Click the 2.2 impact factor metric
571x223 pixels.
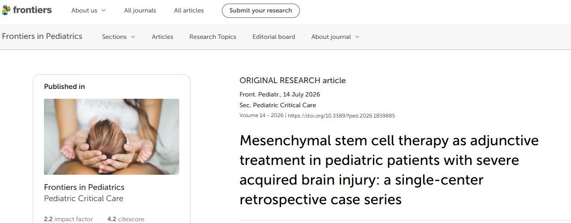[68, 219]
